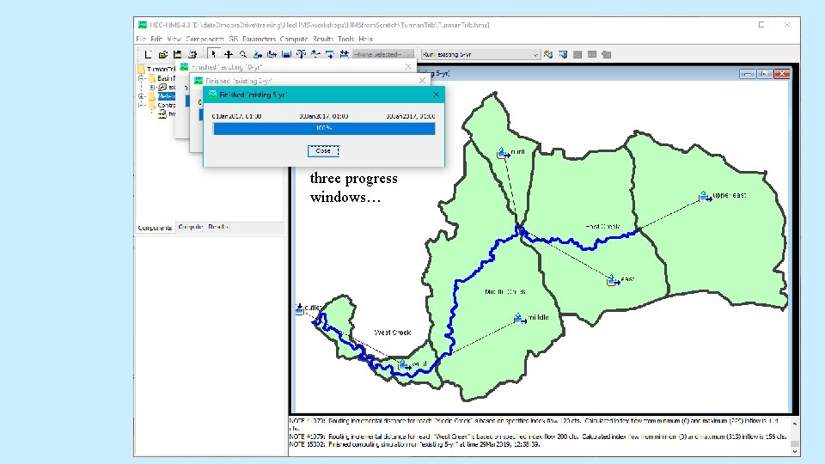Open the Help menu
Viewport: 825px width, 464px height.
click(x=366, y=39)
